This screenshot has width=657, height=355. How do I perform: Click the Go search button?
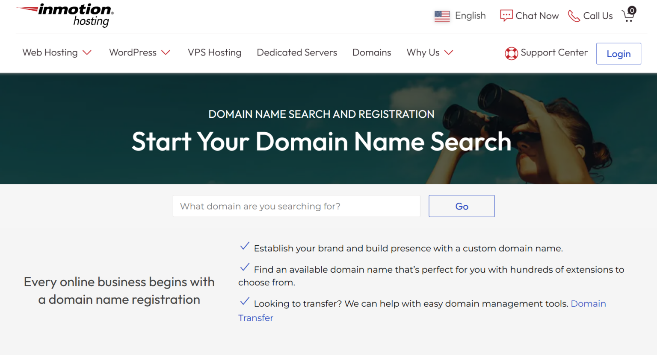(462, 206)
